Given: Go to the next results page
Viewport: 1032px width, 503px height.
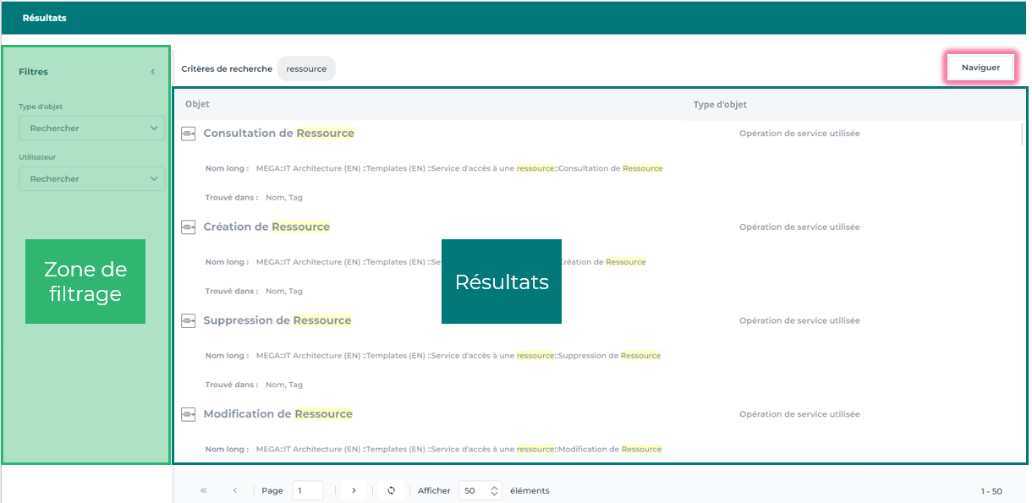Looking at the screenshot, I should pos(354,490).
